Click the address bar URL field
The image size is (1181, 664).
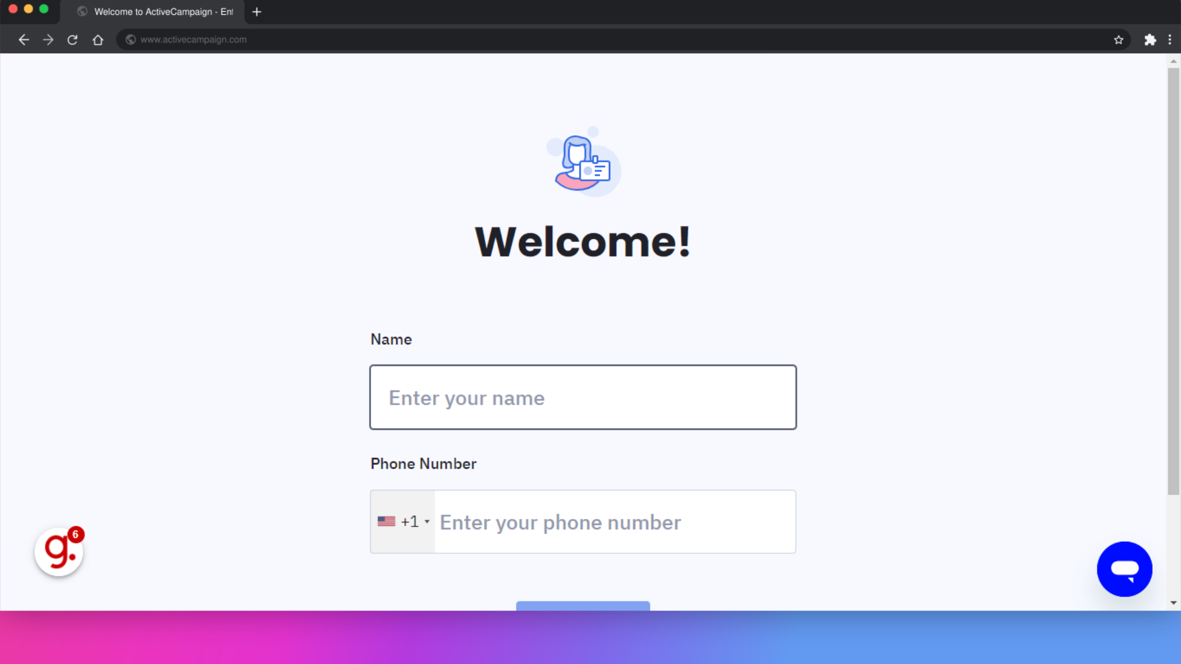[x=193, y=40]
